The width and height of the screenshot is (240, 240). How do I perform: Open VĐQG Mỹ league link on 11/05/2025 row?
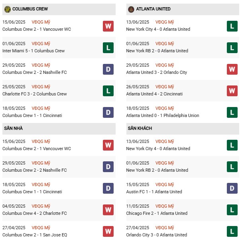click(x=165, y=206)
